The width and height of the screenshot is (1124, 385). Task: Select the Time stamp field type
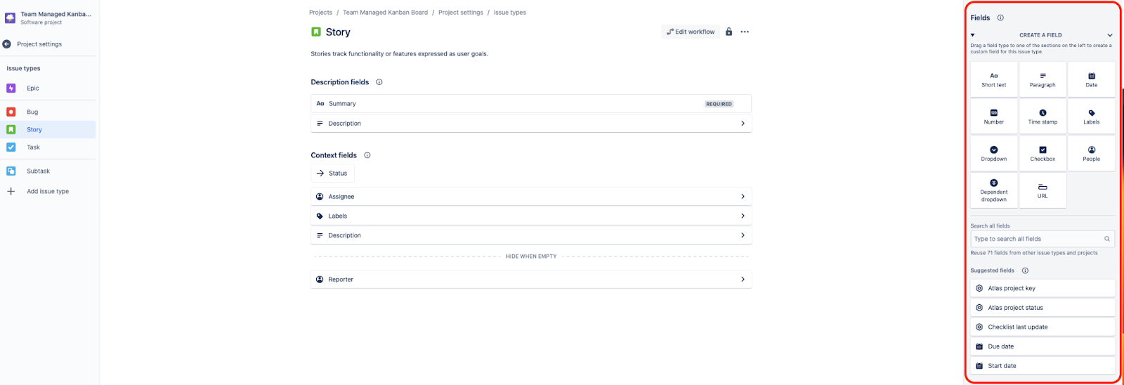[1043, 117]
